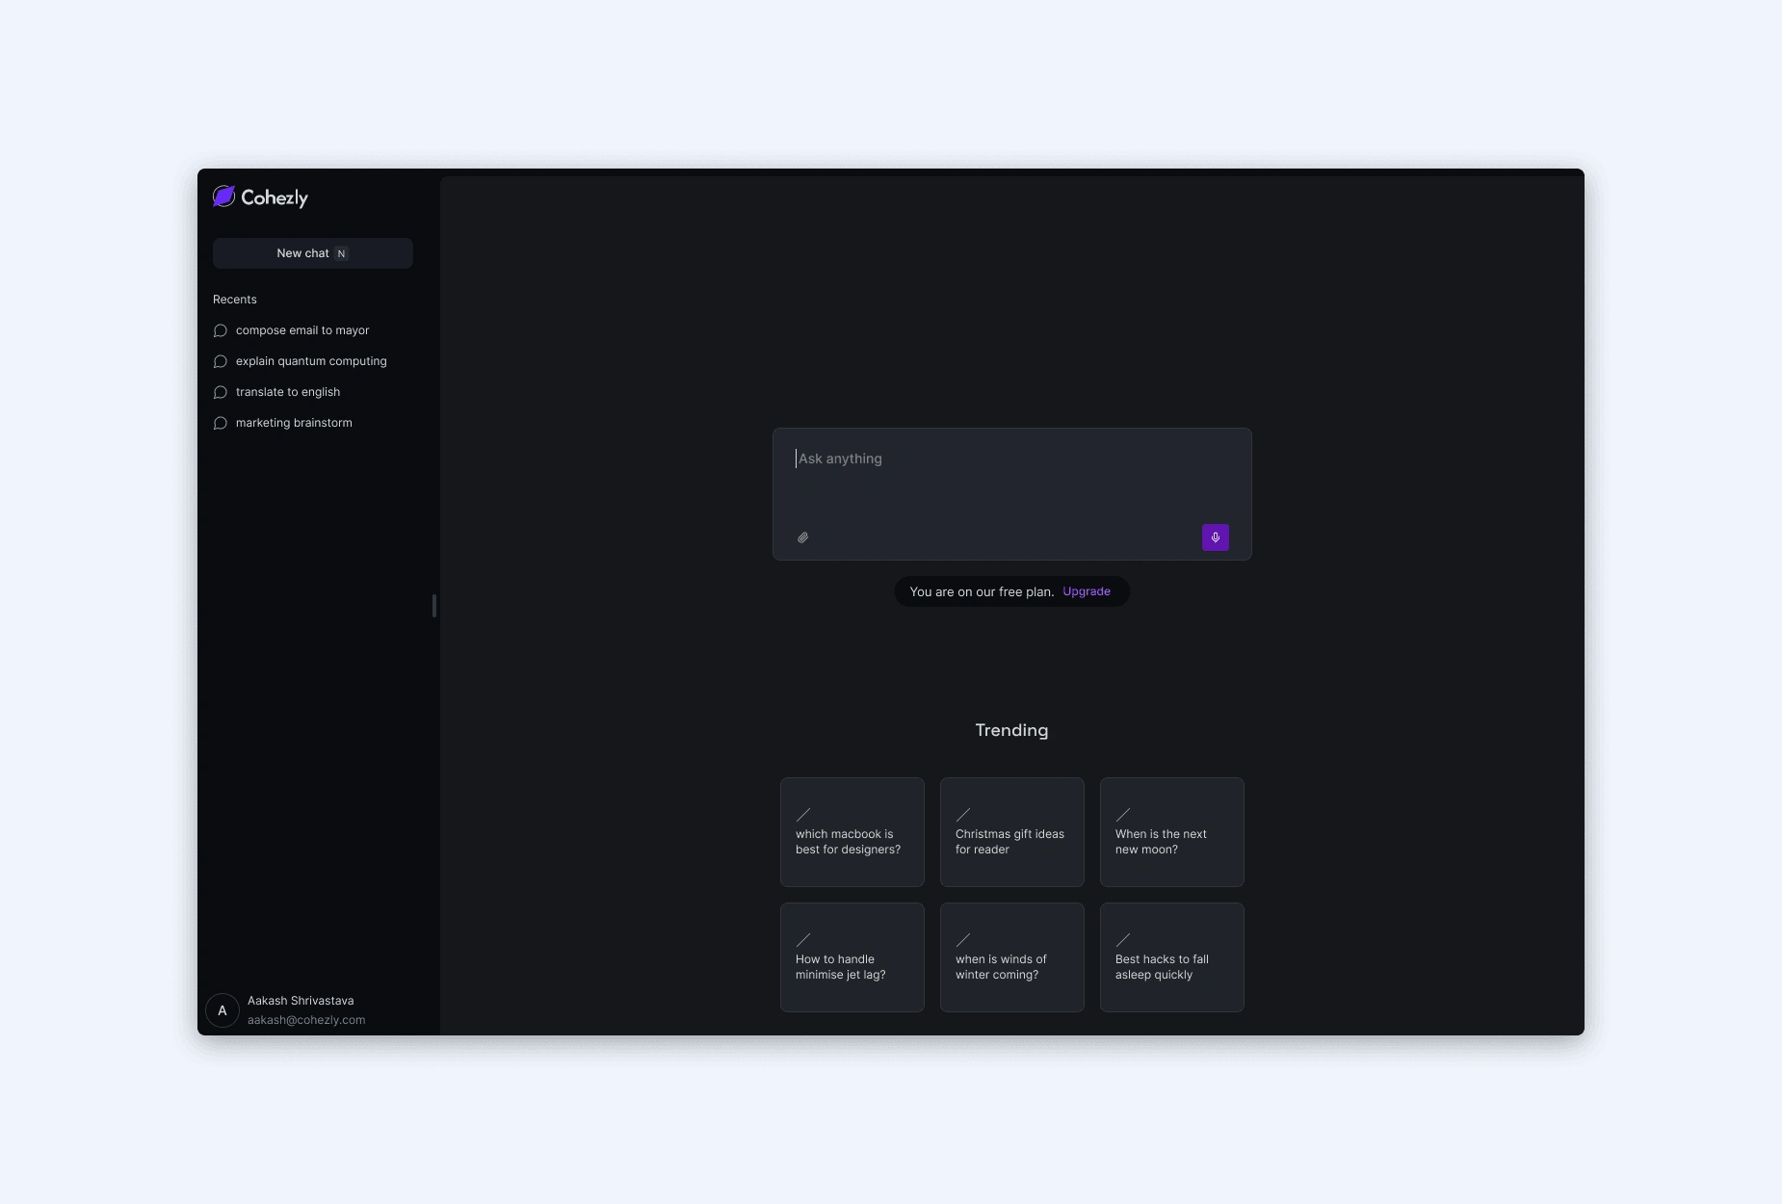Click the Cohezly logo icon
The width and height of the screenshot is (1782, 1204).
point(223,196)
